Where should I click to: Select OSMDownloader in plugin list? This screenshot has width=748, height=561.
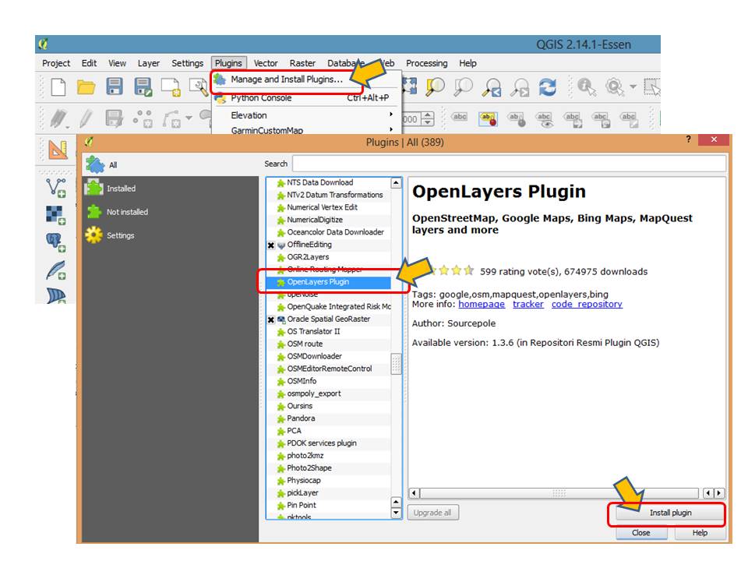point(328,356)
